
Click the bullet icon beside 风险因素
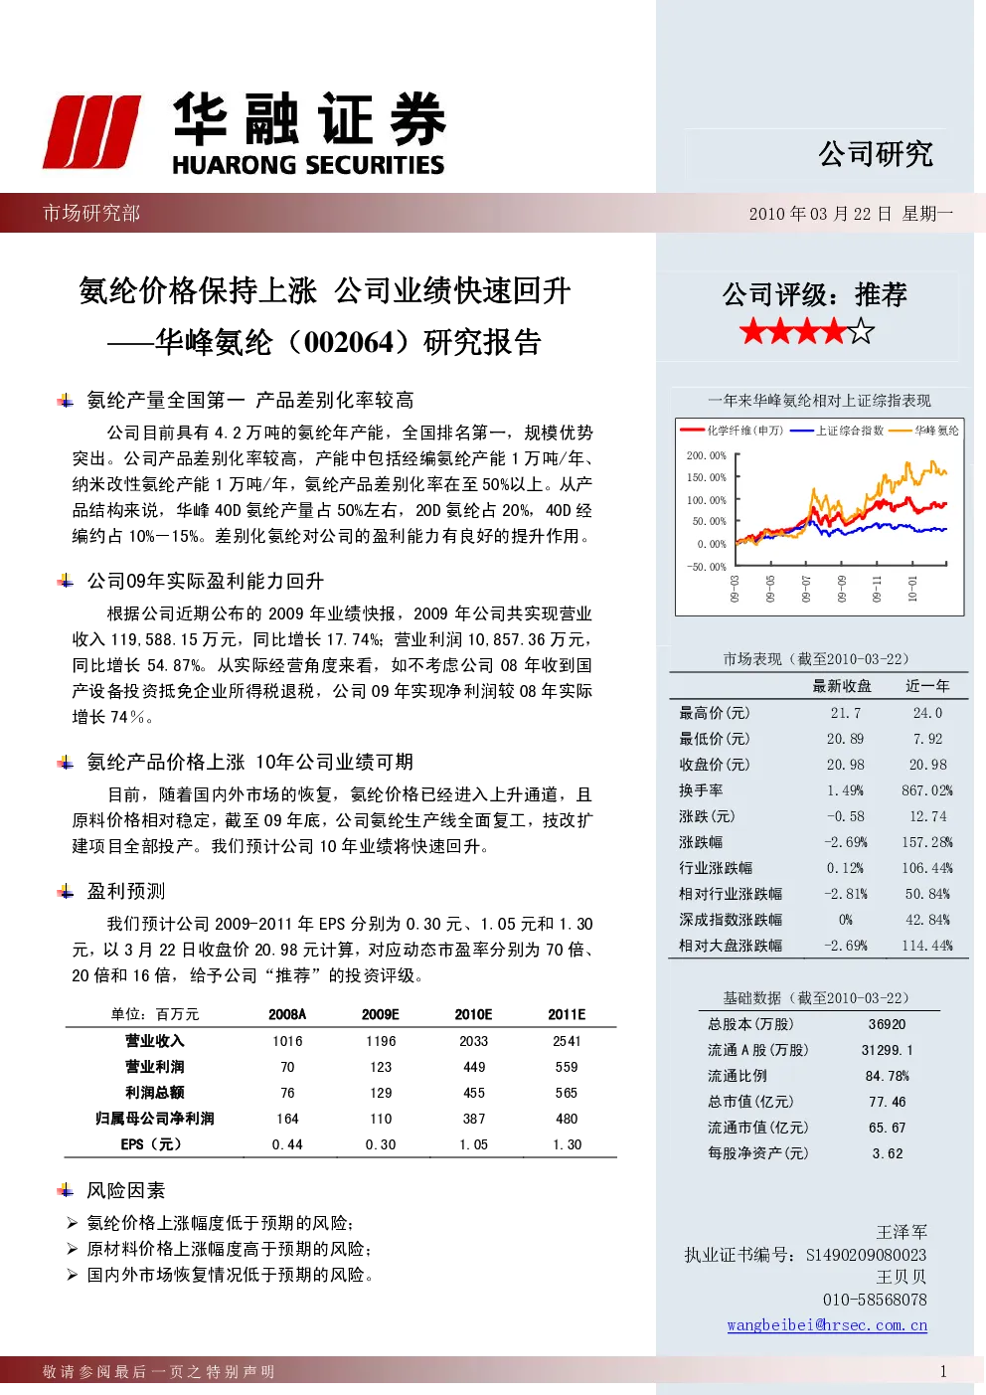[x=66, y=1190]
